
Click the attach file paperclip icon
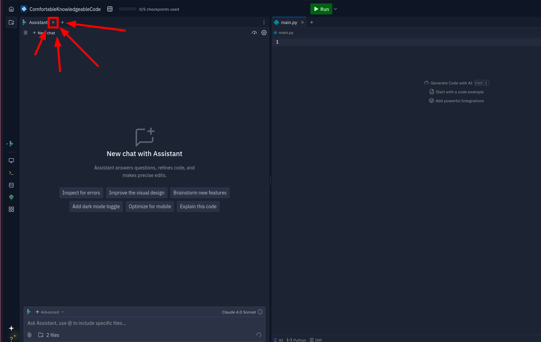[x=30, y=335]
